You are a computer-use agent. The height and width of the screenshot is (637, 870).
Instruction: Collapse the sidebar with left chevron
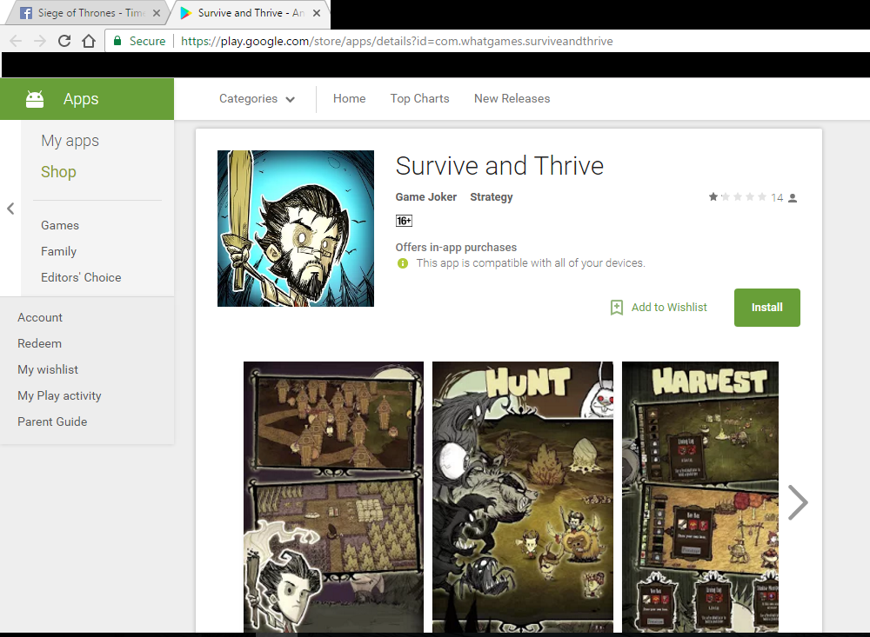[x=10, y=209]
